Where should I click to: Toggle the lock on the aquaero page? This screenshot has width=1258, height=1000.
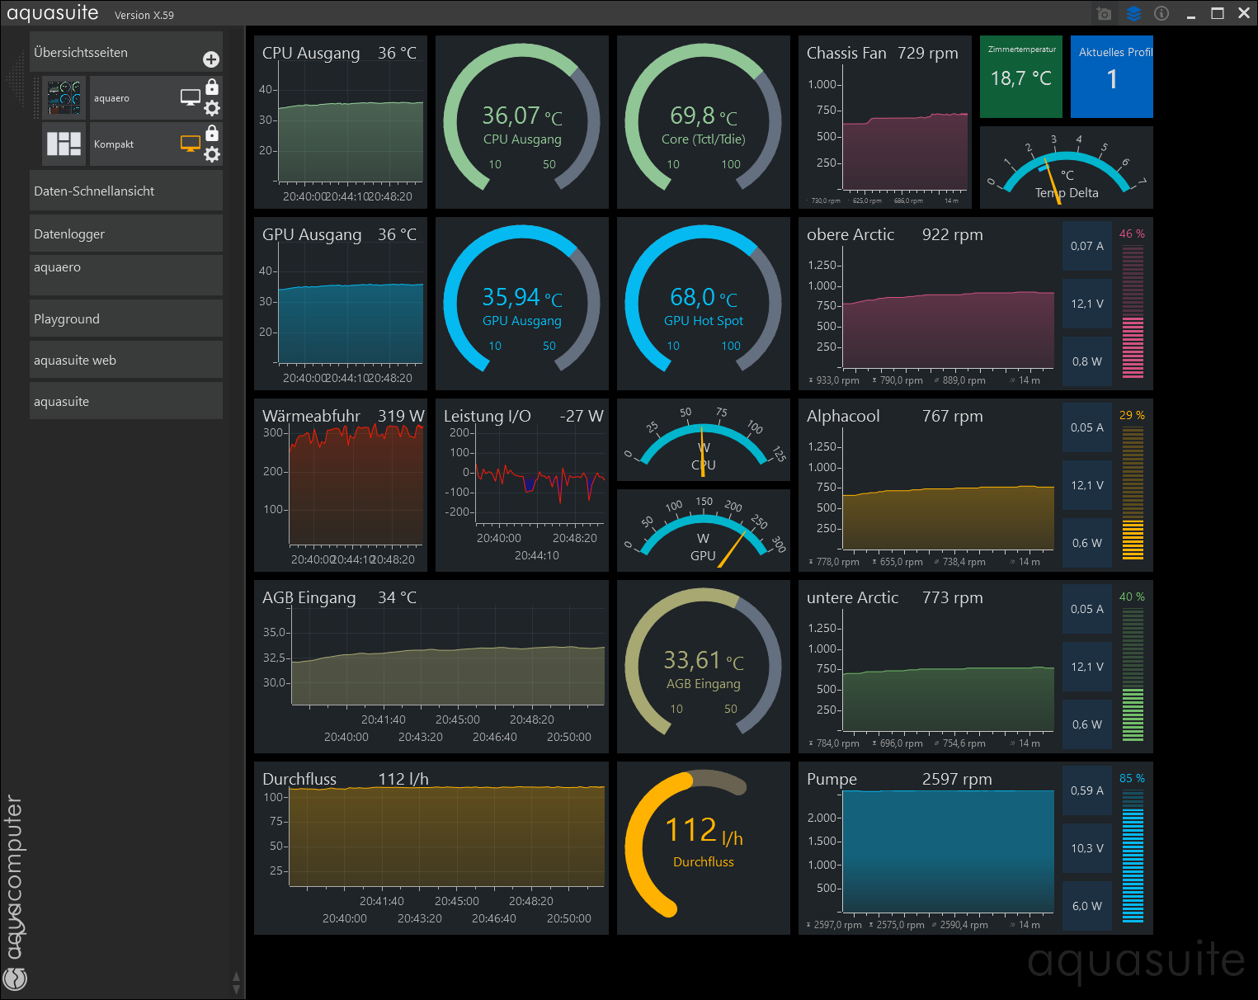(x=212, y=87)
